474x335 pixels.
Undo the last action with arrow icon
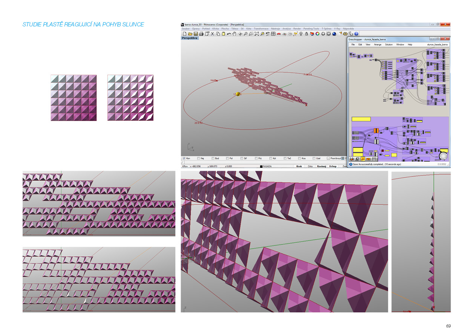[229, 34]
